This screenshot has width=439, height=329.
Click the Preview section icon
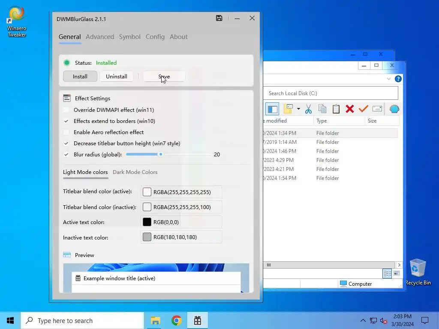click(x=67, y=255)
